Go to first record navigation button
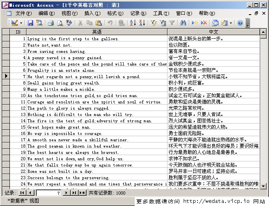 pyautogui.click(x=22, y=193)
